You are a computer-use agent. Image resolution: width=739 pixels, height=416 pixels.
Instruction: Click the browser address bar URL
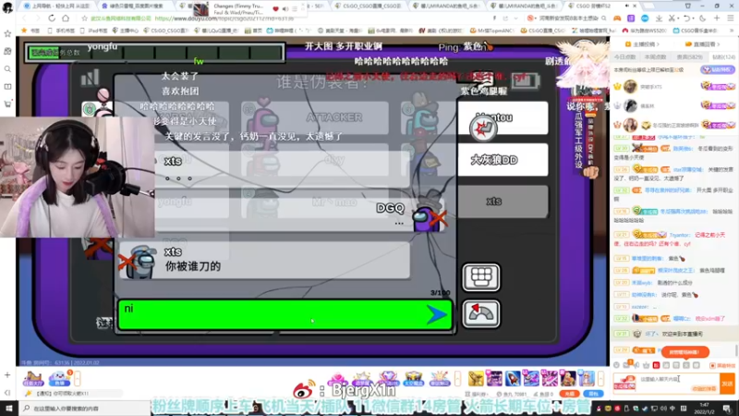tap(224, 18)
